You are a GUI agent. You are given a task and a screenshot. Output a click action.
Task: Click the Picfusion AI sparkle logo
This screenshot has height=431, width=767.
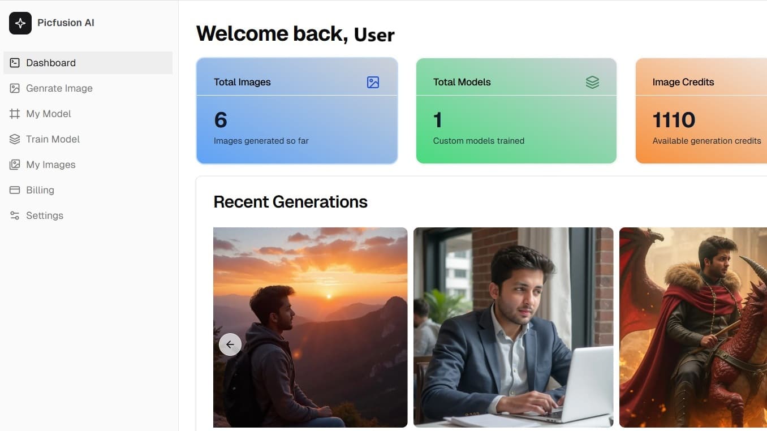click(20, 23)
